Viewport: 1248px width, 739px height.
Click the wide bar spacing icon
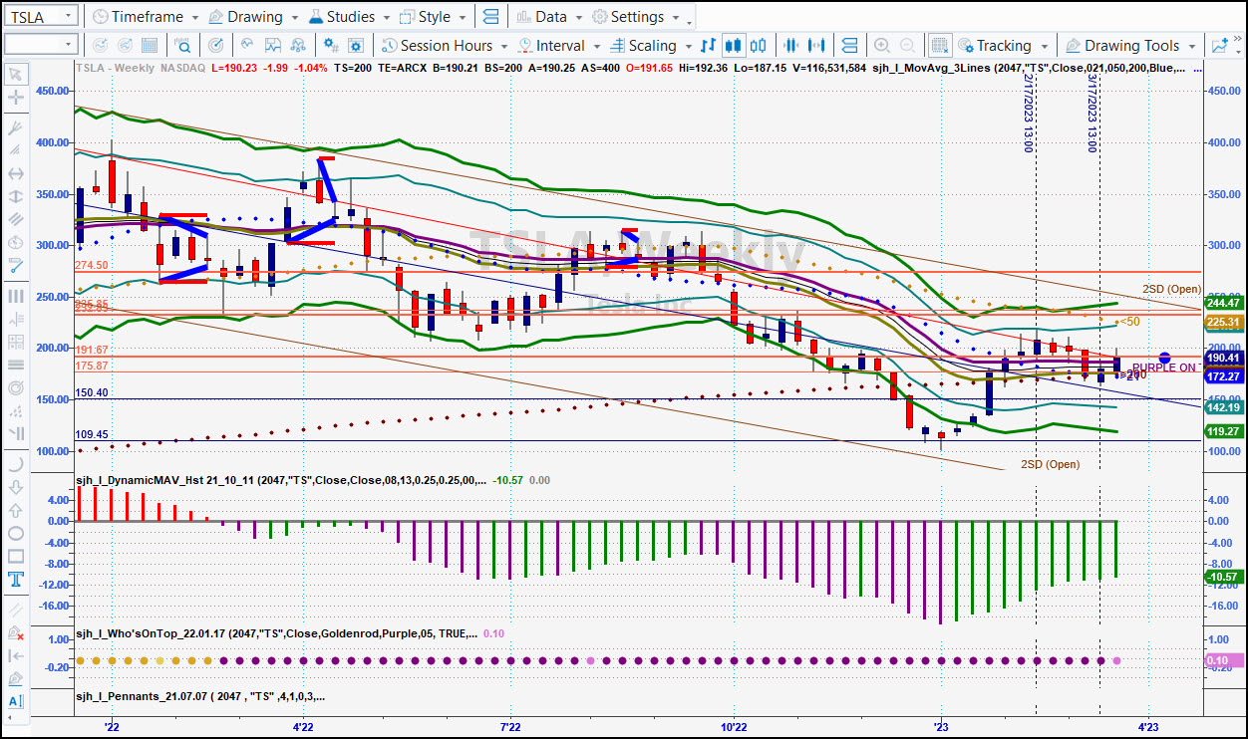(818, 45)
